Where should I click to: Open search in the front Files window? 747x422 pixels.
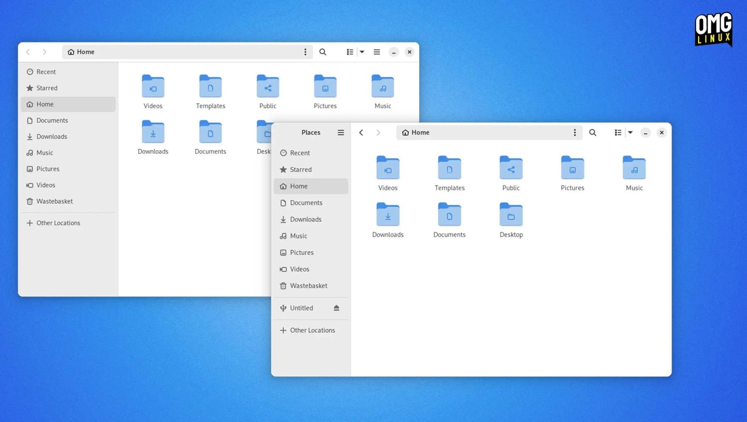pos(593,132)
